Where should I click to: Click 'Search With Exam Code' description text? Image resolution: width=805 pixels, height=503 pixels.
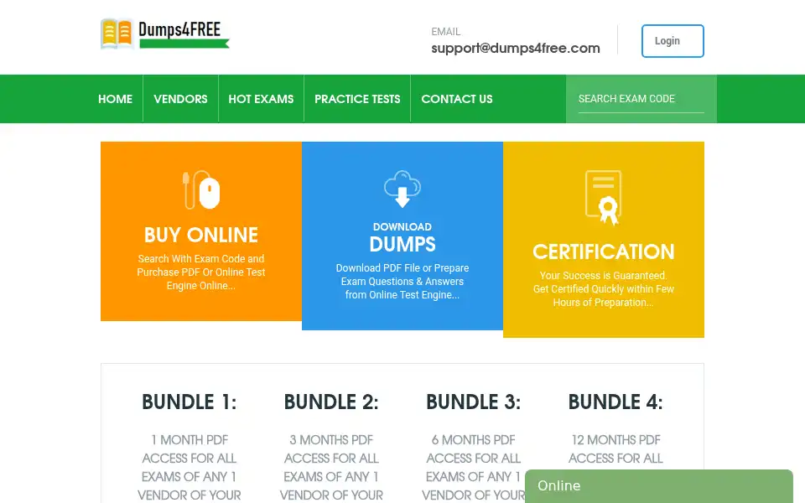201,272
